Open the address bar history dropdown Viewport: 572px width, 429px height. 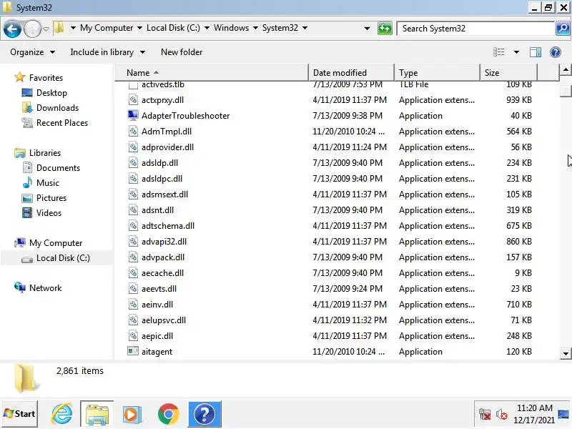[x=367, y=29]
